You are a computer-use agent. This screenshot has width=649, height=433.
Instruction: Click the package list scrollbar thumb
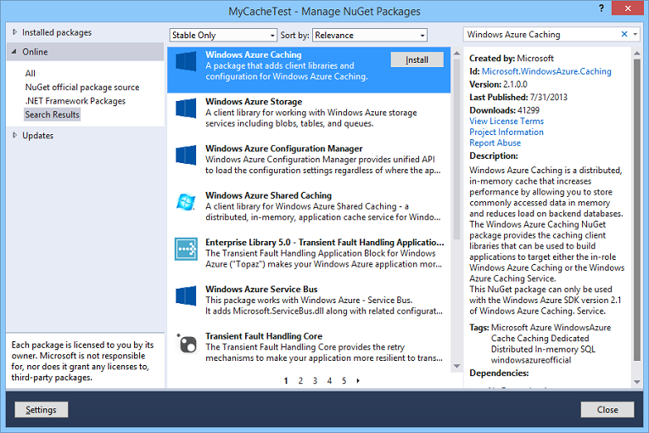[456, 149]
